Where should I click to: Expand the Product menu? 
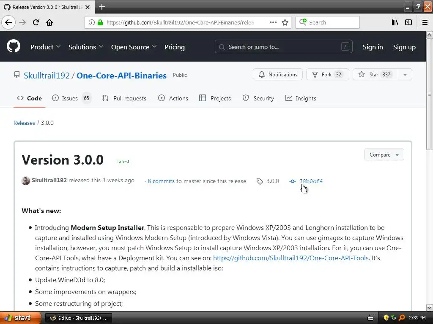coord(45,47)
